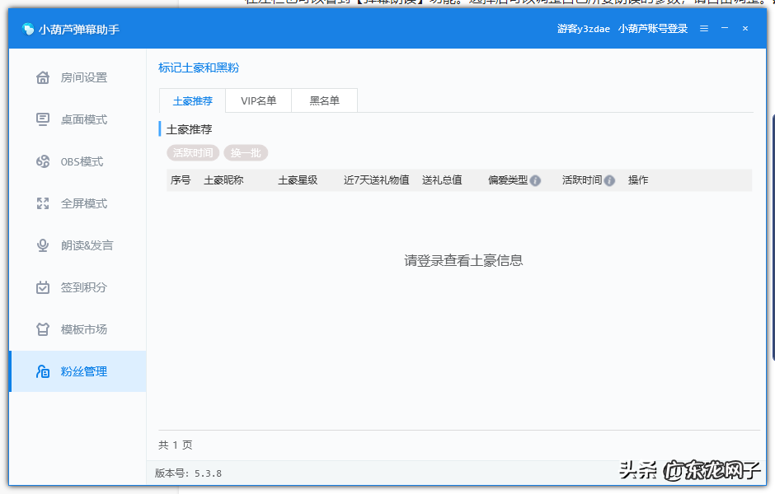Open 房间设置 via the home icon
Screen dimensions: 775x494
44,77
